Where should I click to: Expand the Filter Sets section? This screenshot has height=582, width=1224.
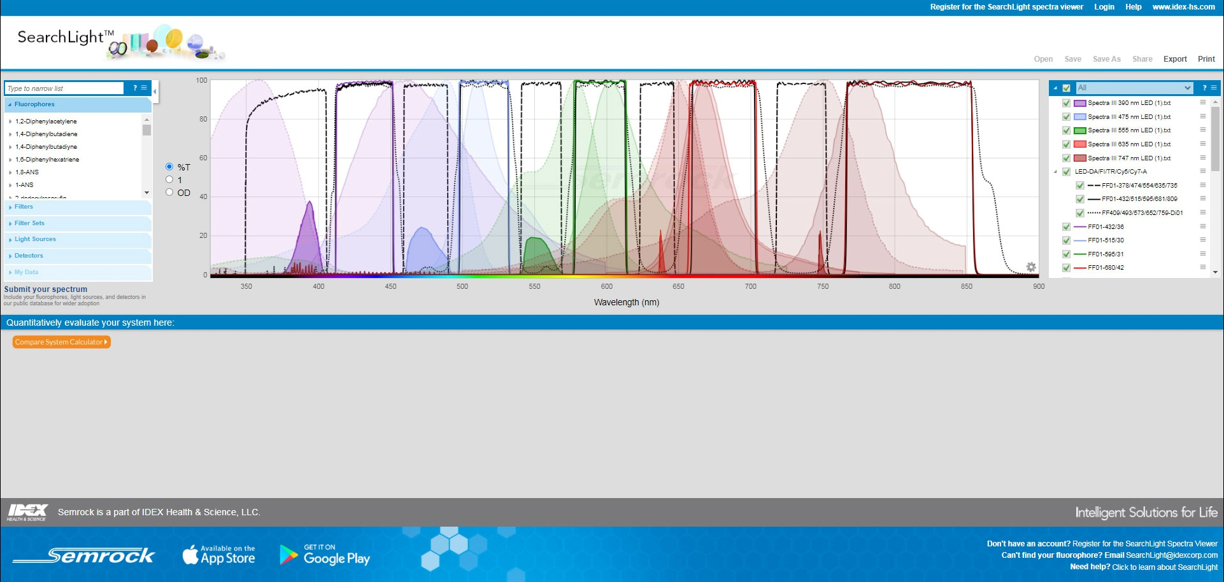pos(78,223)
